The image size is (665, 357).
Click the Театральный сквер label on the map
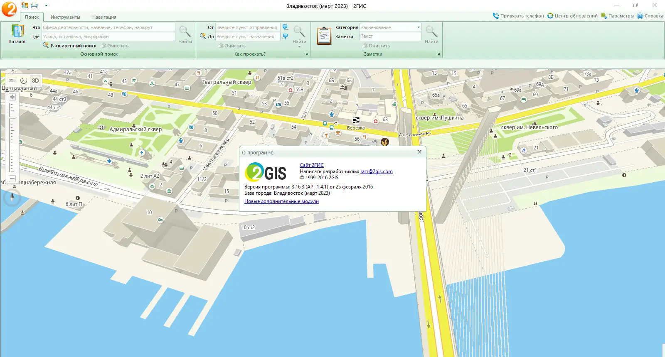pyautogui.click(x=227, y=82)
